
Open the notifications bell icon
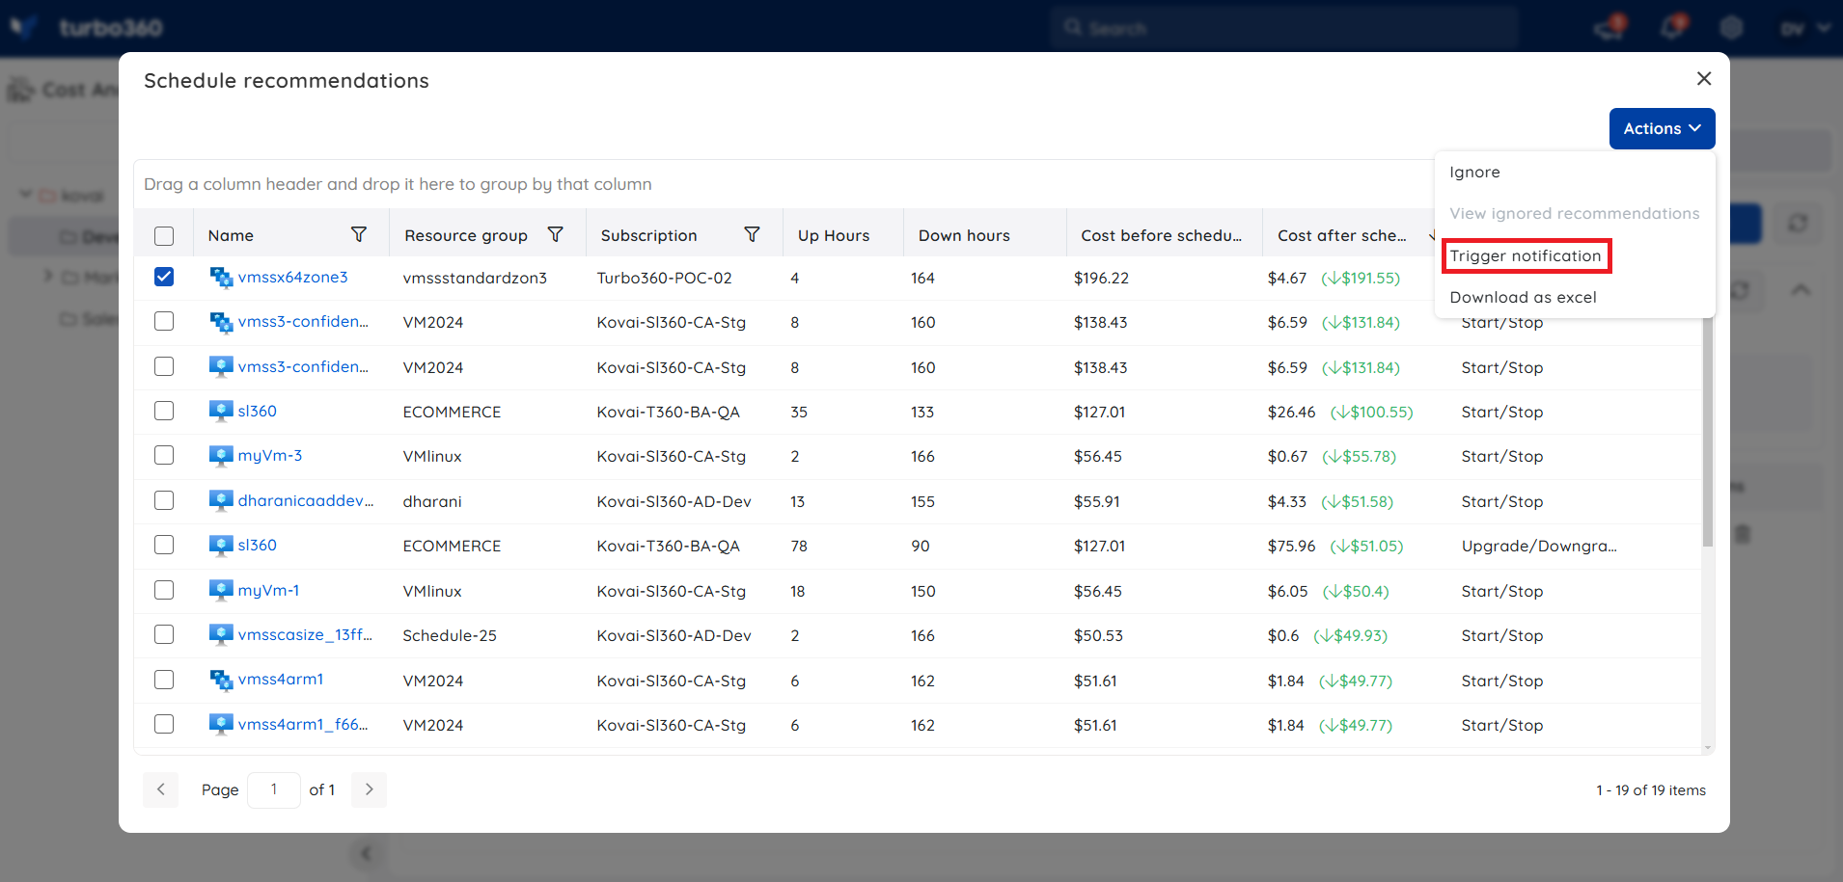coord(1673,27)
